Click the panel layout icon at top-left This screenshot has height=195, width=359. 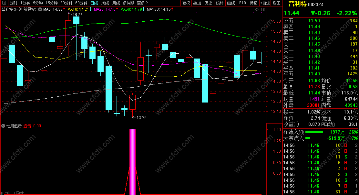4,3
